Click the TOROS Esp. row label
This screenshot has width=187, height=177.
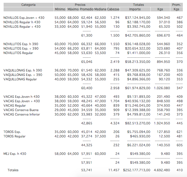(12, 132)
